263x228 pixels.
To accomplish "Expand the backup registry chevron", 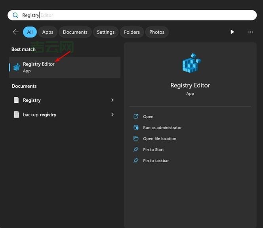I will click(112, 115).
